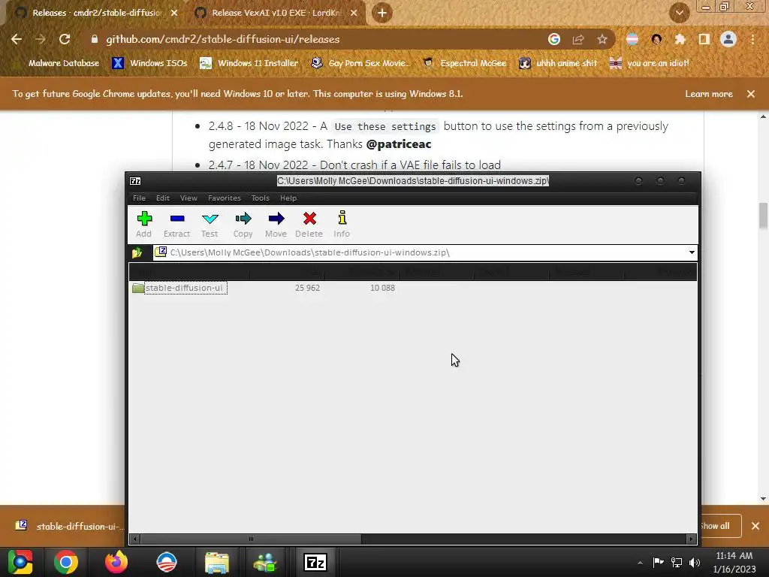Open Google Chrome from the taskbar
This screenshot has width=769, height=577.
(66, 562)
